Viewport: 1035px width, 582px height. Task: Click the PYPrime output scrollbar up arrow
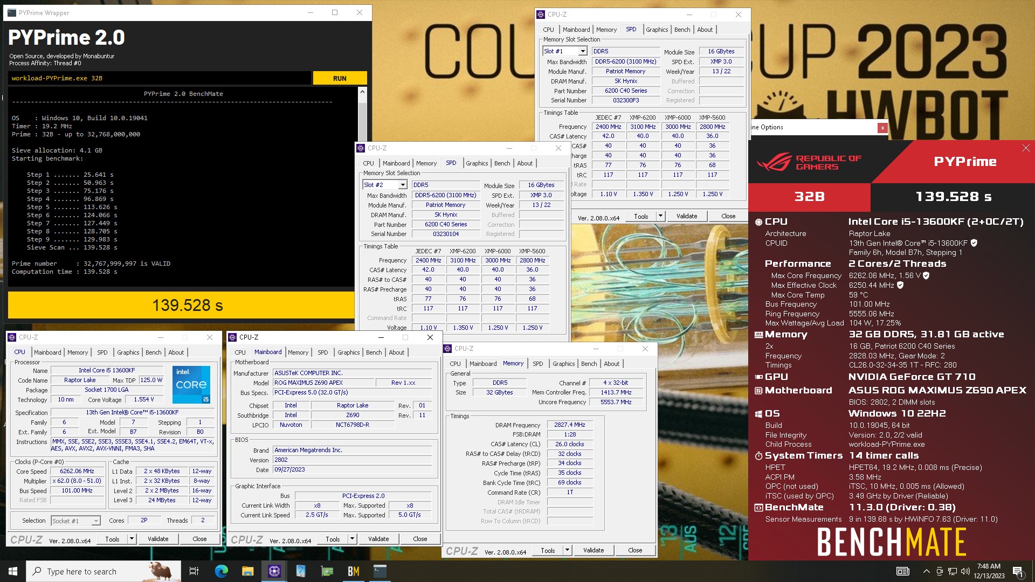(x=362, y=92)
